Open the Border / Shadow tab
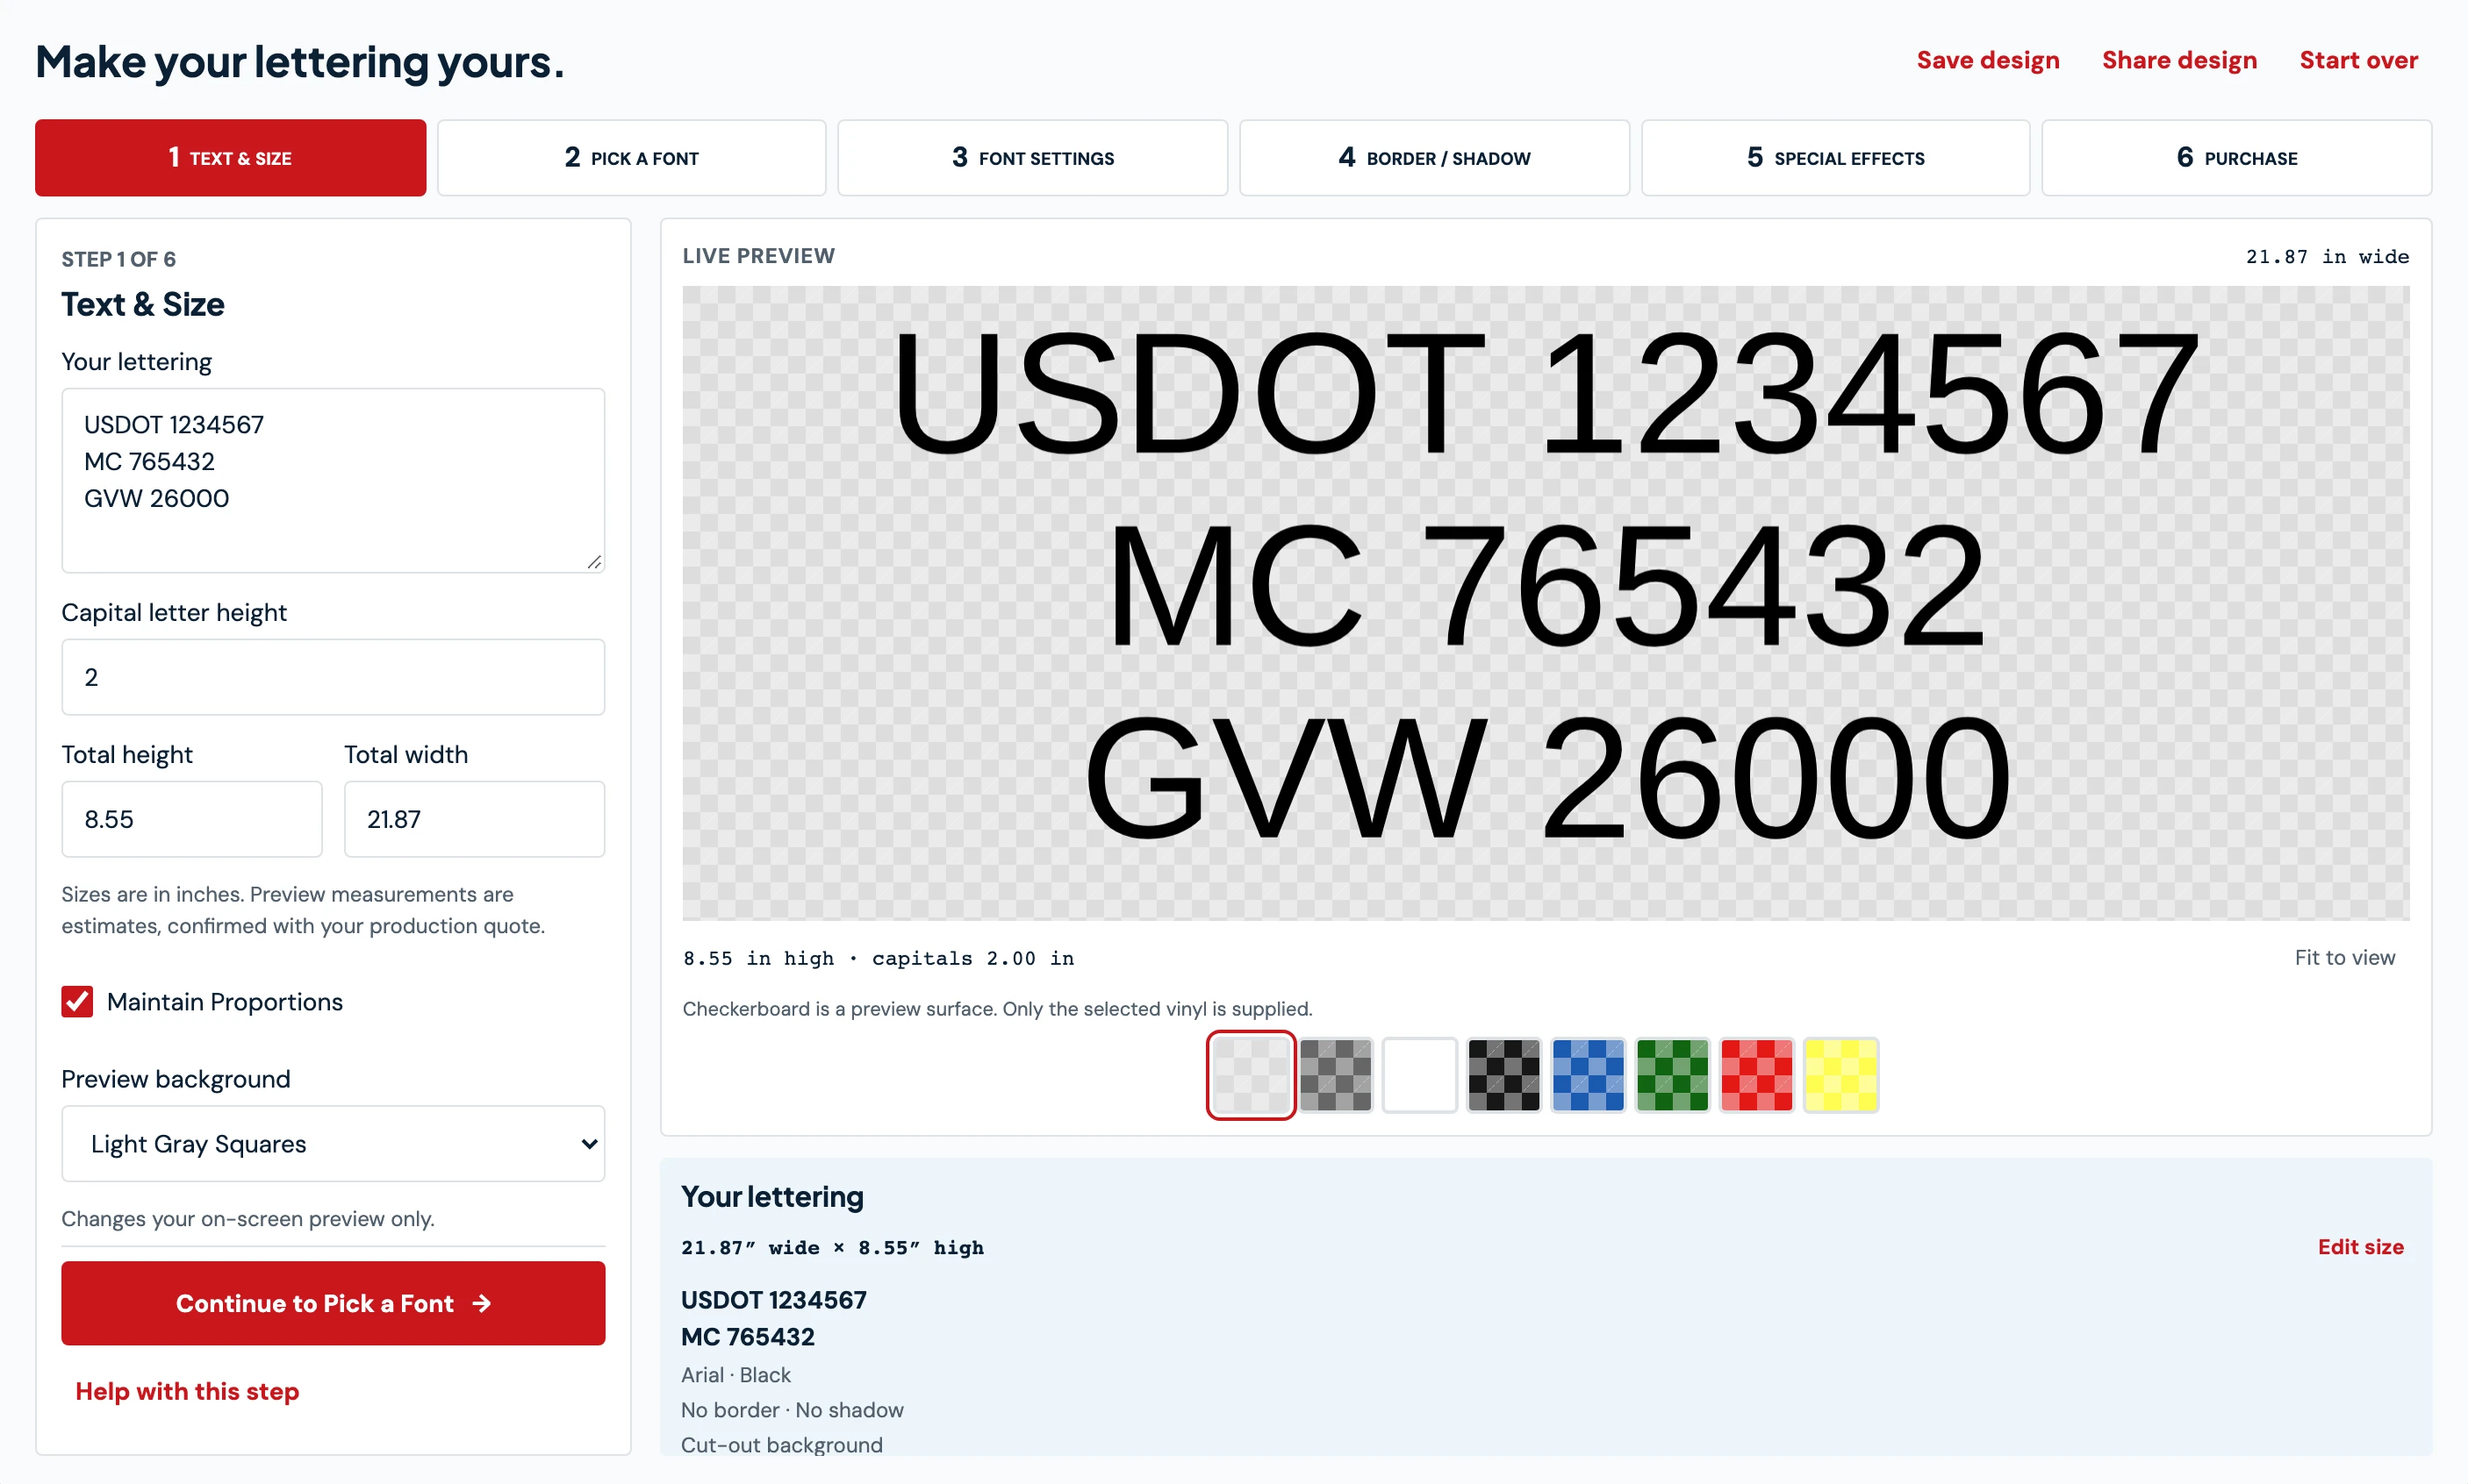This screenshot has height=1484, width=2468. pos(1433,158)
